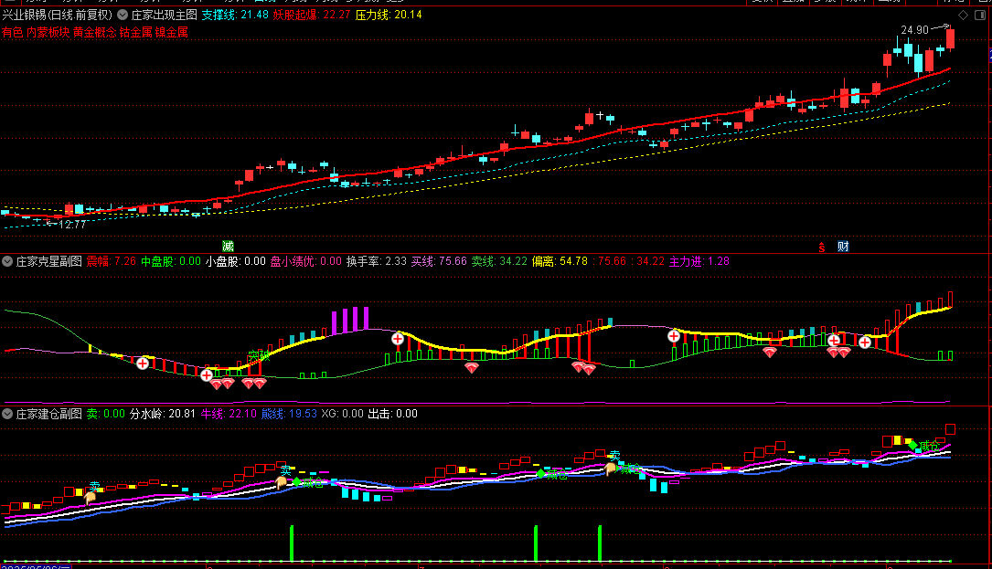This screenshot has width=992, height=569.
Task: Click the 熊线: 19.53 readout
Action: 289,414
